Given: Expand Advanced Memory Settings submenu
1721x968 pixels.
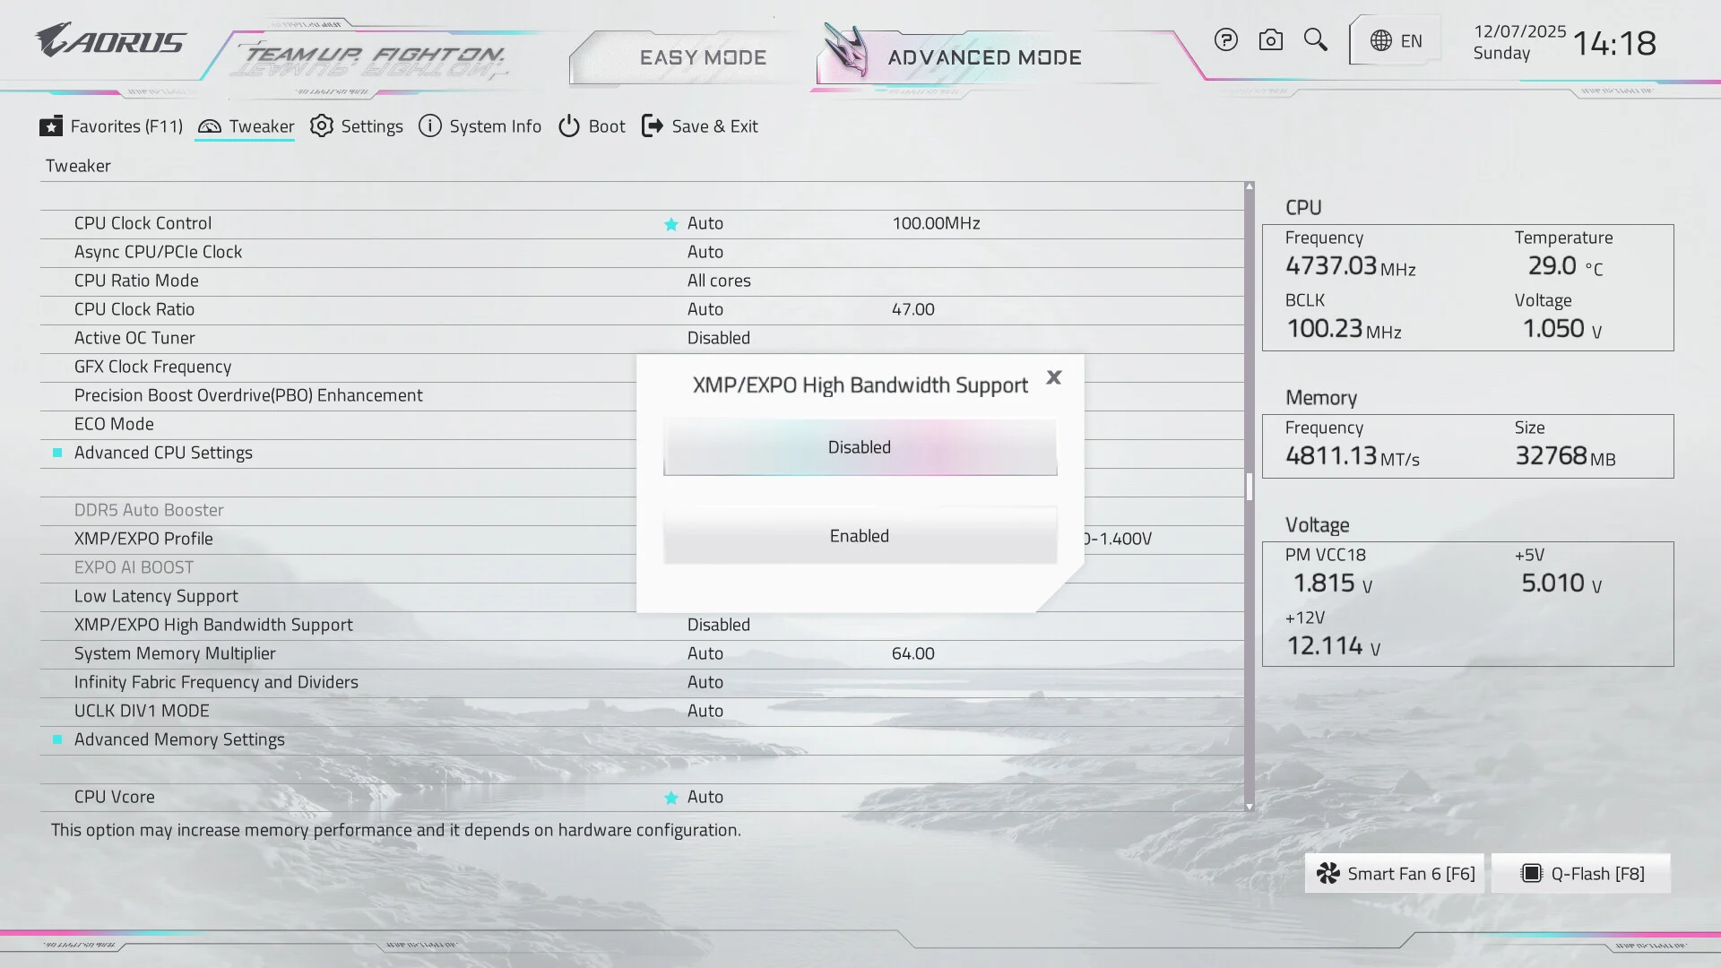Looking at the screenshot, I should [179, 739].
